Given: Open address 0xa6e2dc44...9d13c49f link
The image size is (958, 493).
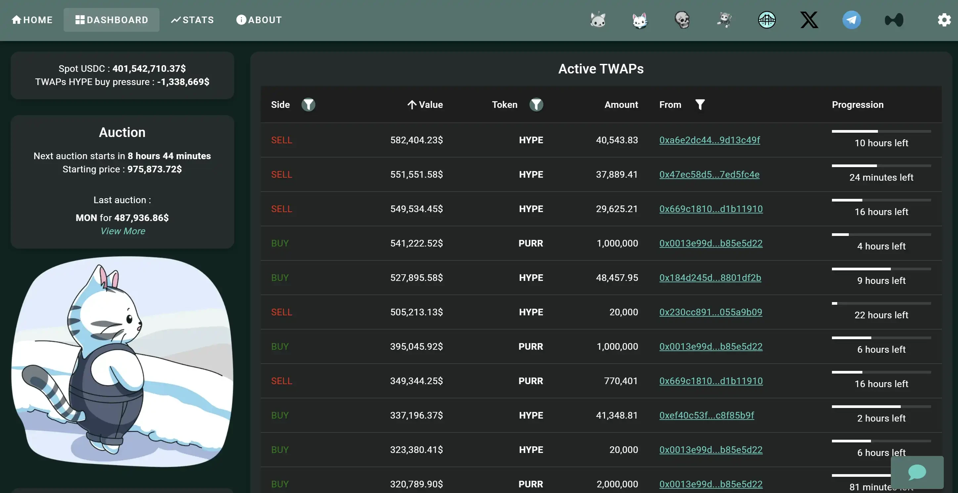Looking at the screenshot, I should [709, 140].
